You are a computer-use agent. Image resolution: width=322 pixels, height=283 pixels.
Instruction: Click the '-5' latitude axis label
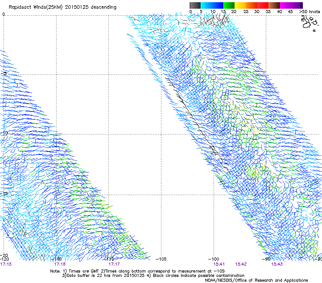coord(4,73)
